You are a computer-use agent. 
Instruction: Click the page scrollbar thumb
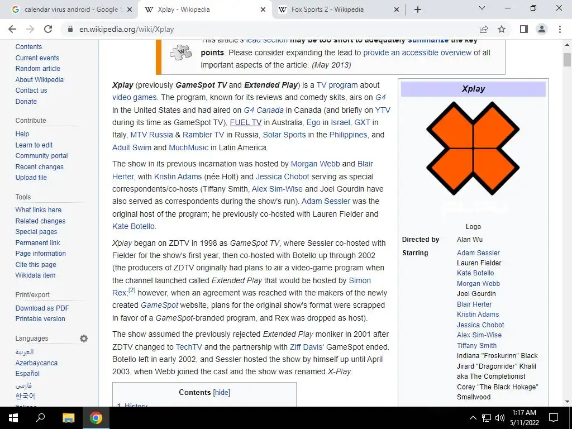coord(567,60)
